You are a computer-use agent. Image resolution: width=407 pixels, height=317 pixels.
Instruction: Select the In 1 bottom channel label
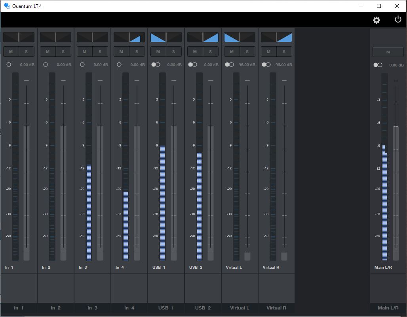click(x=19, y=308)
